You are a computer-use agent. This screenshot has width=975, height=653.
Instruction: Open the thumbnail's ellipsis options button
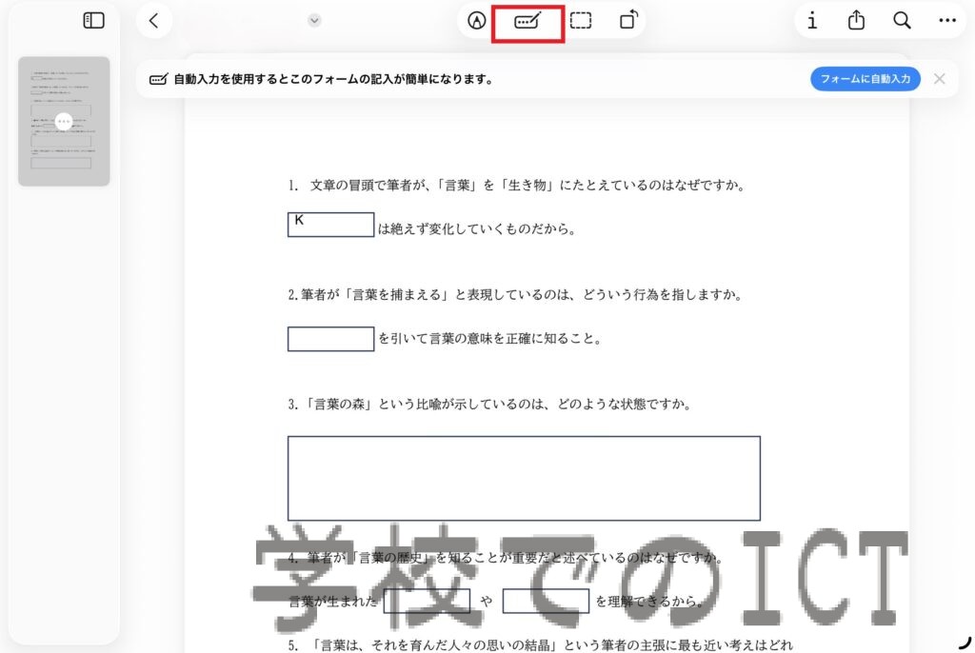[x=64, y=122]
